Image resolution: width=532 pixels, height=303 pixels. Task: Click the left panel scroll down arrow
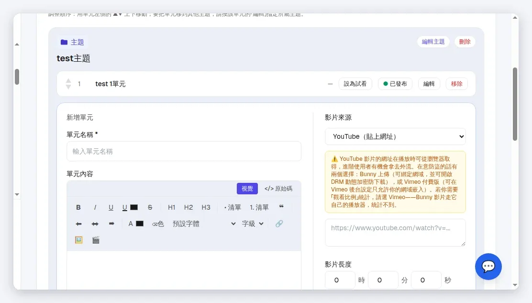click(17, 194)
